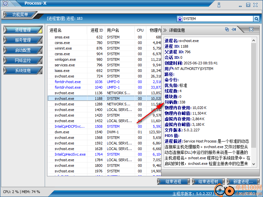This screenshot has height=197, width=263.
Task: Click the detail panel down arrow
Action: (x=253, y=164)
